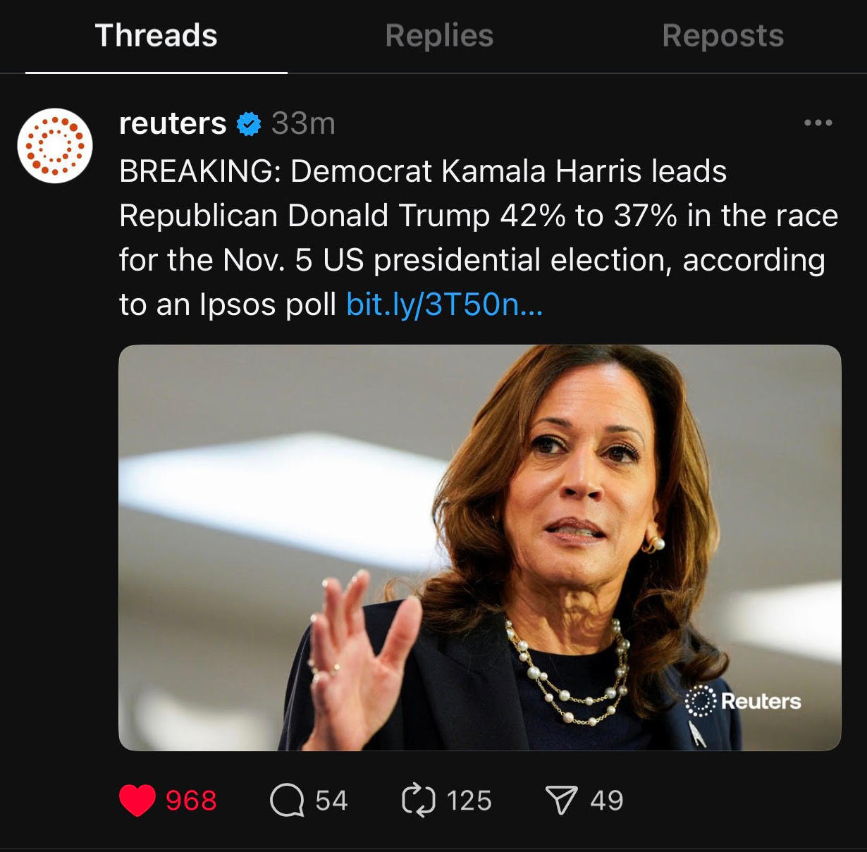Image resolution: width=867 pixels, height=852 pixels.
Task: Click the 54 comments count
Action: (x=331, y=799)
